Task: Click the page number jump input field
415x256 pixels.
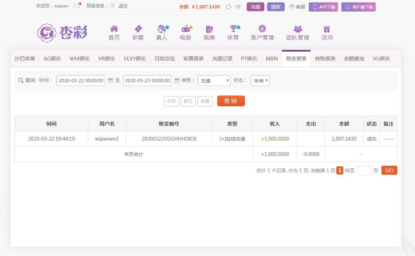Action: point(364,170)
